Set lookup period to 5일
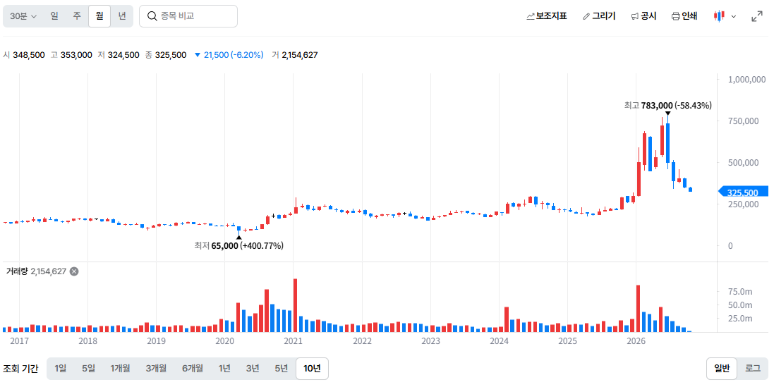This screenshot has width=774, height=387. point(88,368)
